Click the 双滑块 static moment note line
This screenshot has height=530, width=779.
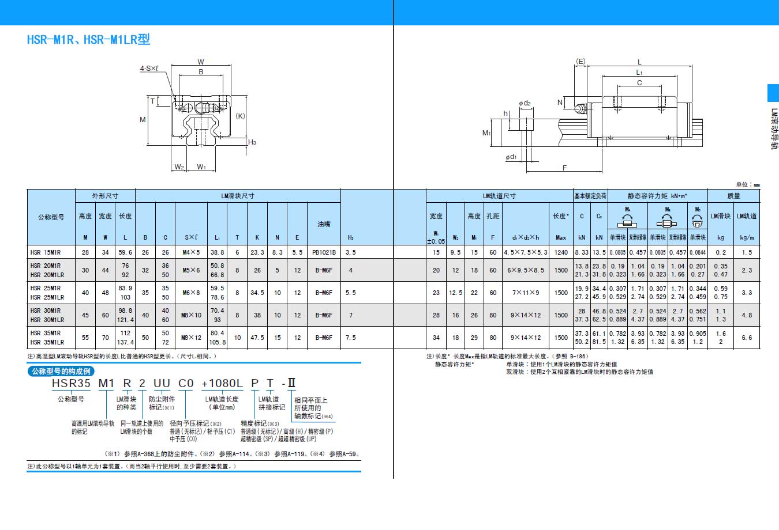tap(580, 372)
